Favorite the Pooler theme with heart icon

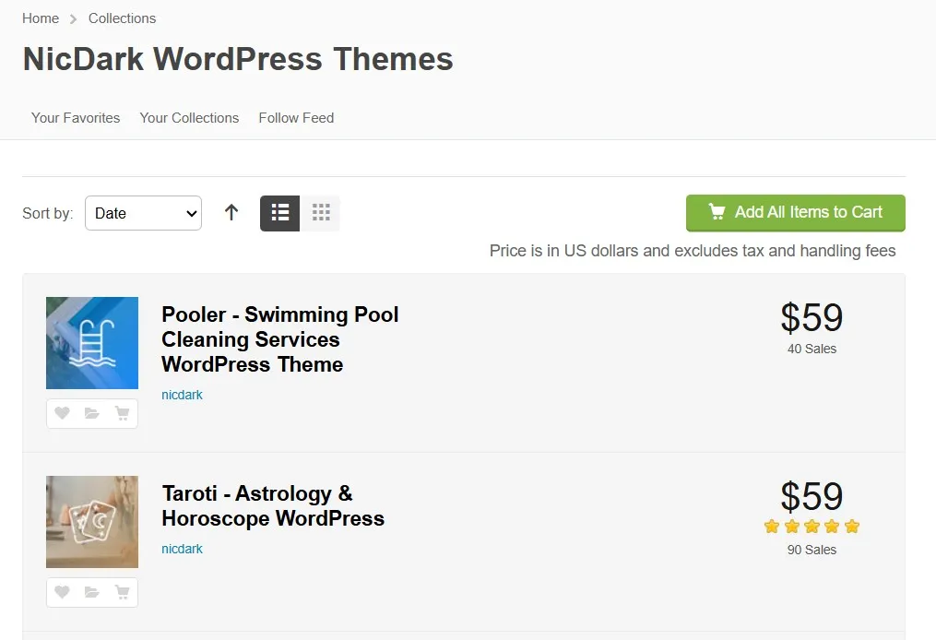pos(62,413)
